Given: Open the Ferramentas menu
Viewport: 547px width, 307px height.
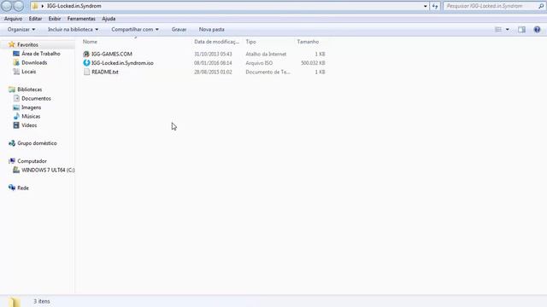Looking at the screenshot, I should 81,19.
